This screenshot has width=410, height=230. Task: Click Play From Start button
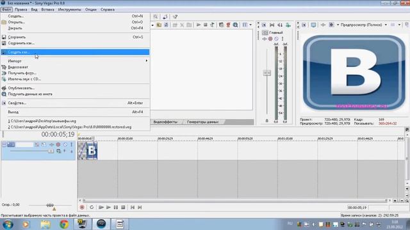pyautogui.click(x=101, y=207)
